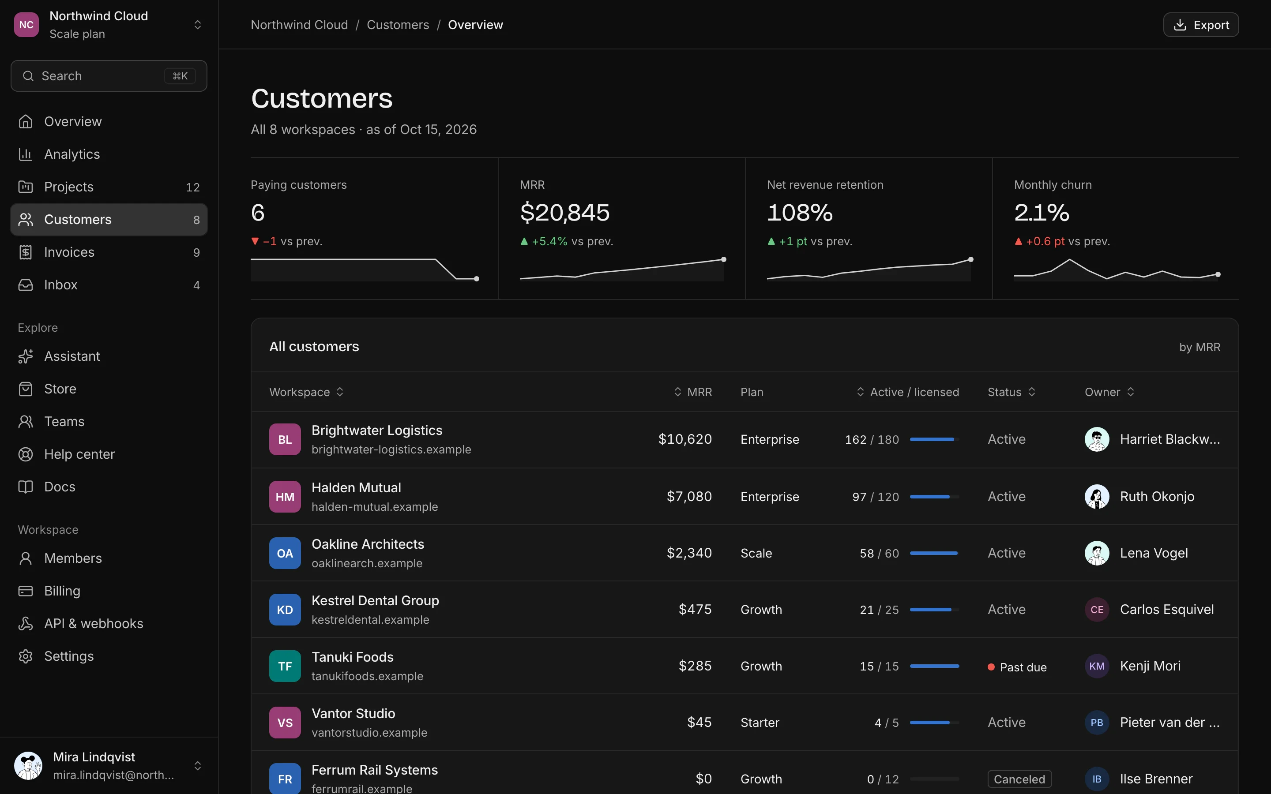Sort table by Workspace column

point(306,392)
